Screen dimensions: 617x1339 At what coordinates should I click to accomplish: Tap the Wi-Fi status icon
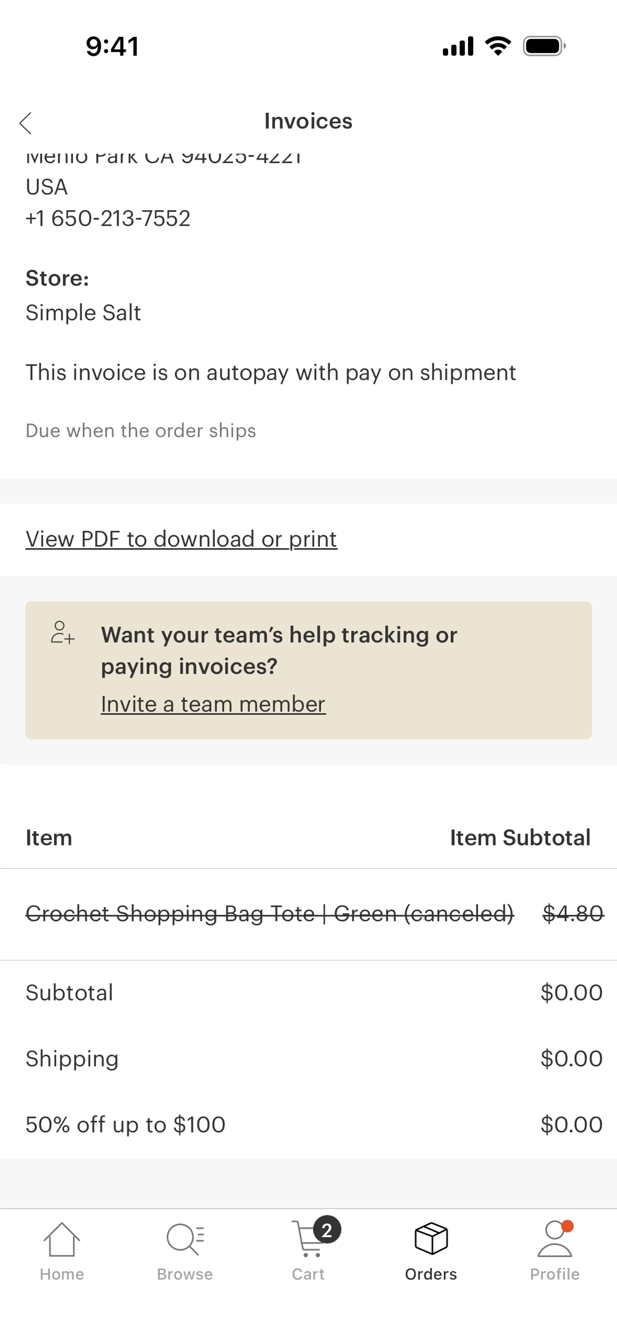498,46
